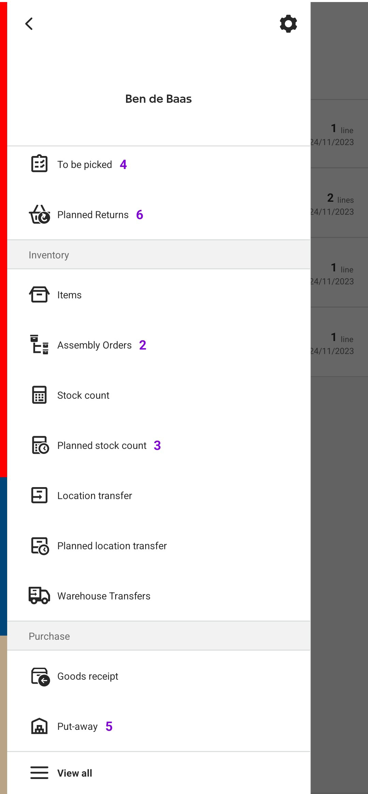
Task: Open Assembly Orders list
Action: coord(159,345)
